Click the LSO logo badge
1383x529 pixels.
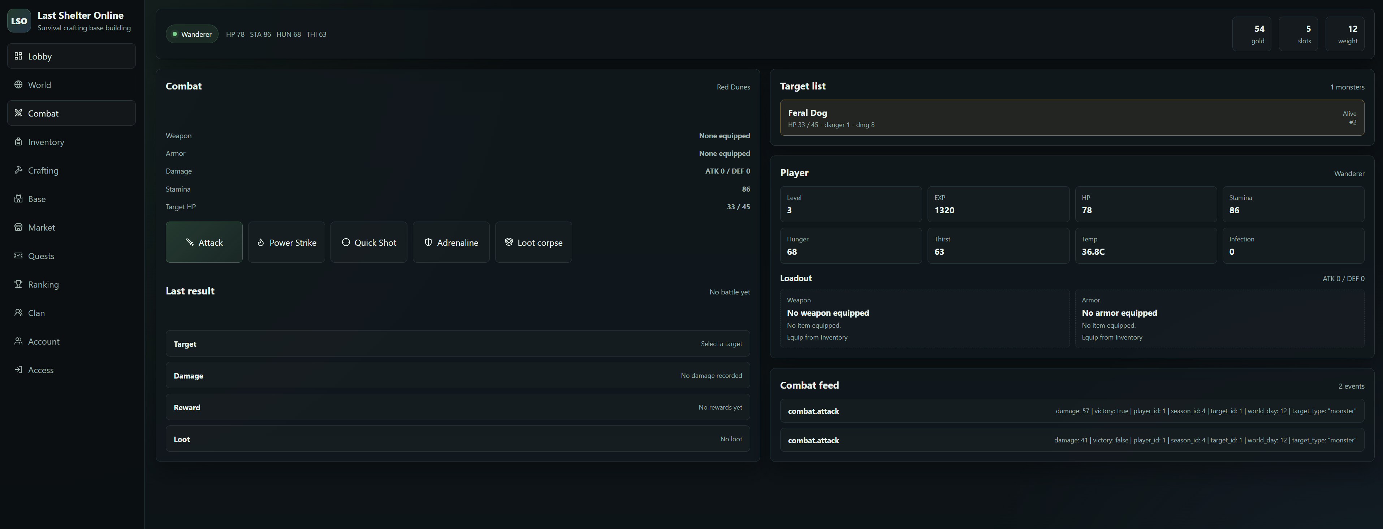point(19,21)
